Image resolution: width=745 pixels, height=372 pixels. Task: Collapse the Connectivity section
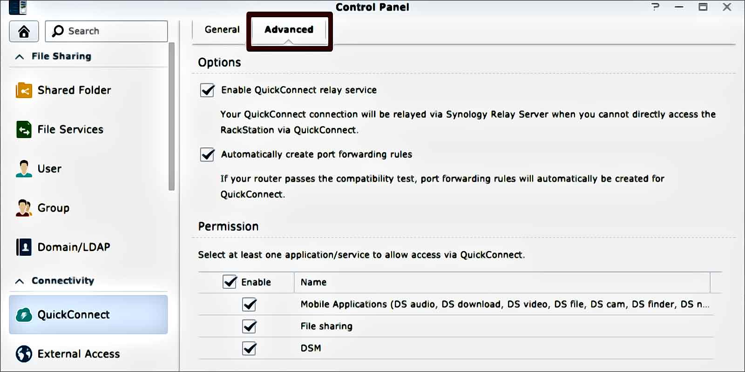coord(20,281)
